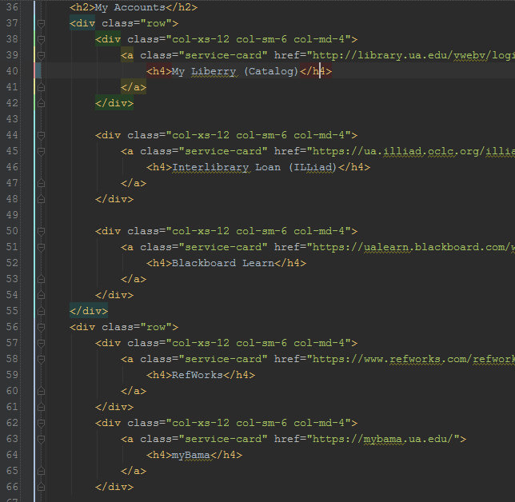This screenshot has width=515, height=502.
Task: Click the fold end marker on line 60
Action: pos(41,391)
